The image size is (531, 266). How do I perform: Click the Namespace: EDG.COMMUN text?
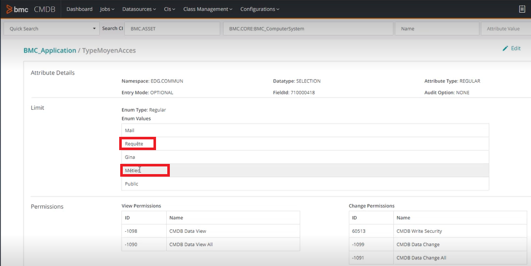click(152, 81)
